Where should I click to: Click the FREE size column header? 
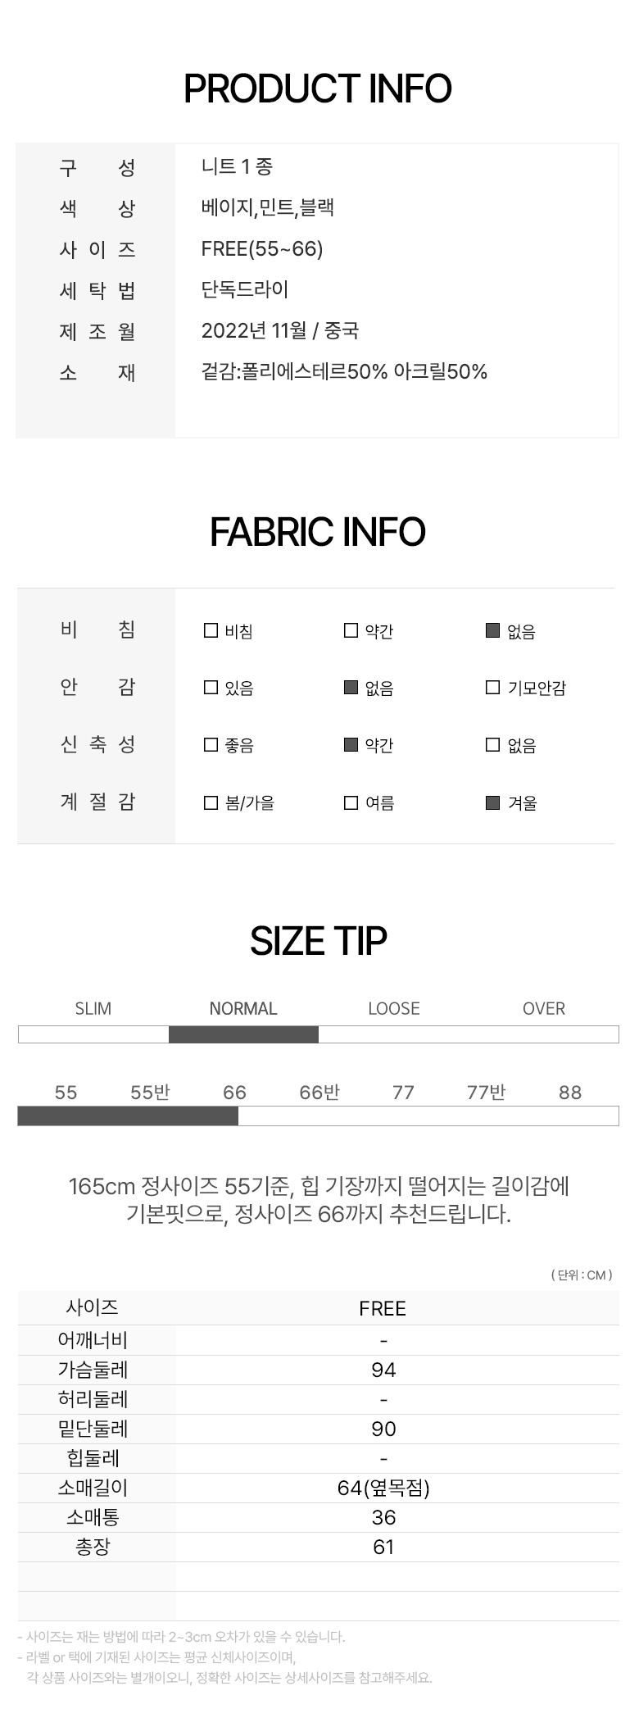tap(383, 1308)
